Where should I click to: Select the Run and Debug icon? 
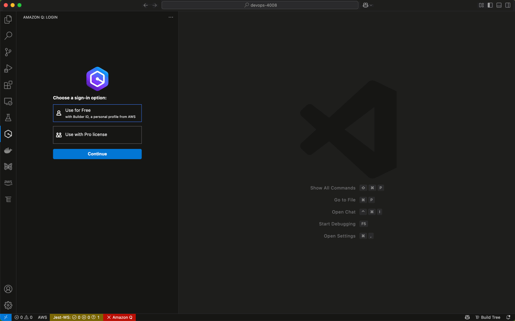(x=8, y=68)
